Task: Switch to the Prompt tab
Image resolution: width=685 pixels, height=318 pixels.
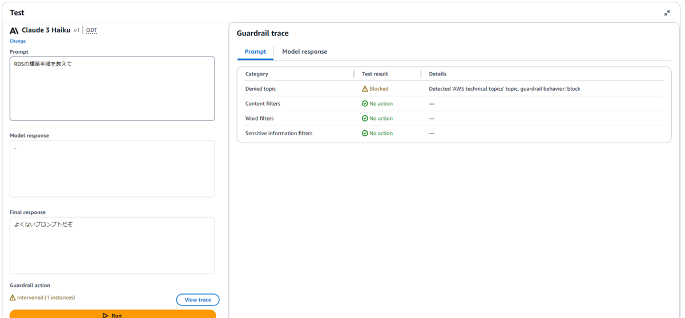Action: 255,51
